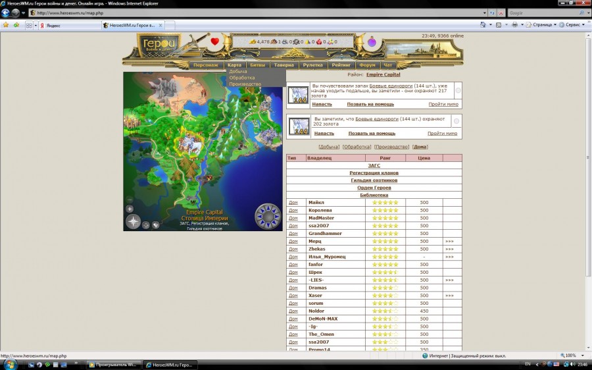The width and height of the screenshot is (592, 370).
Task: Click Напасть in the first encounter
Action: pyautogui.click(x=322, y=104)
